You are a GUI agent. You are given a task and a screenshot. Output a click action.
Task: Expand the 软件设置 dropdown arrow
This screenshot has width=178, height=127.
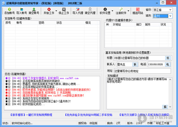pos(112,11)
